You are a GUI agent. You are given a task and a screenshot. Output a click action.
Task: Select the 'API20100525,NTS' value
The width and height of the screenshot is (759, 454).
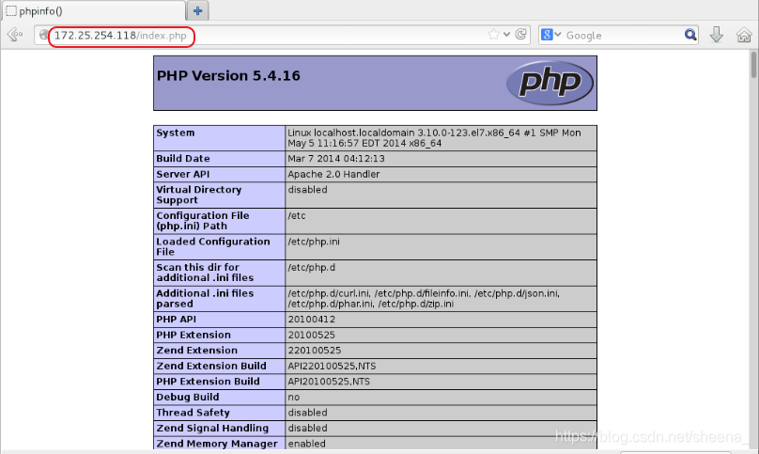(x=329, y=382)
